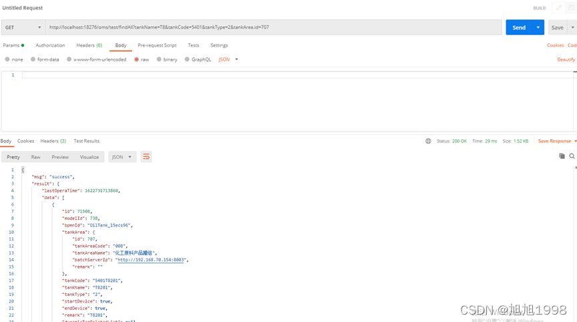The image size is (577, 322).
Task: Toggle the wrap lines icon
Action: point(146,157)
